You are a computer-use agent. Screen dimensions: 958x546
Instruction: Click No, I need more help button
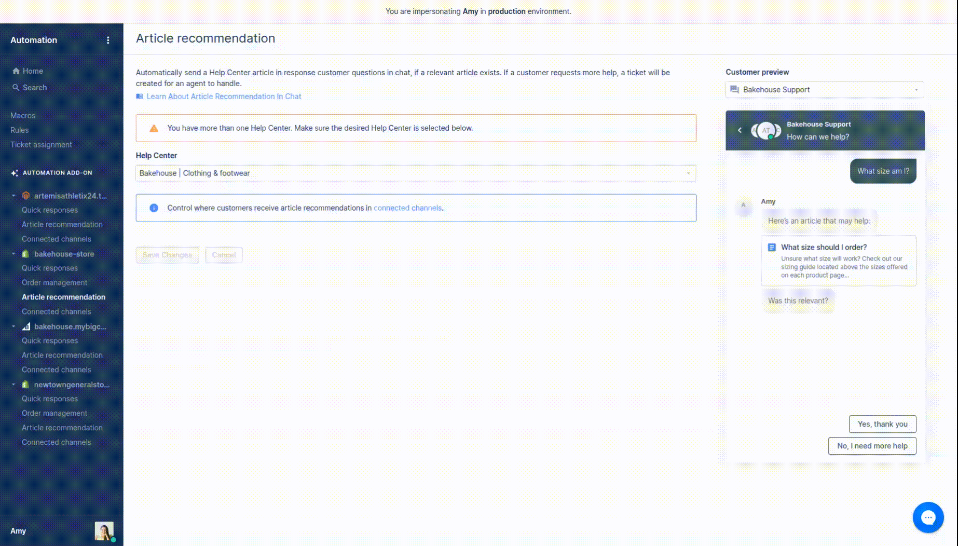pyautogui.click(x=872, y=446)
